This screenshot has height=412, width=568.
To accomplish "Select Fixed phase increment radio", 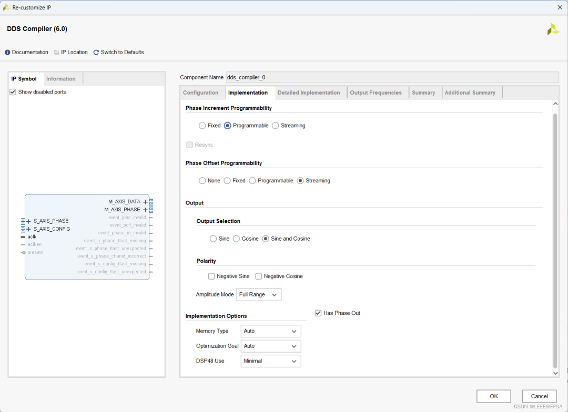I will pyautogui.click(x=202, y=126).
